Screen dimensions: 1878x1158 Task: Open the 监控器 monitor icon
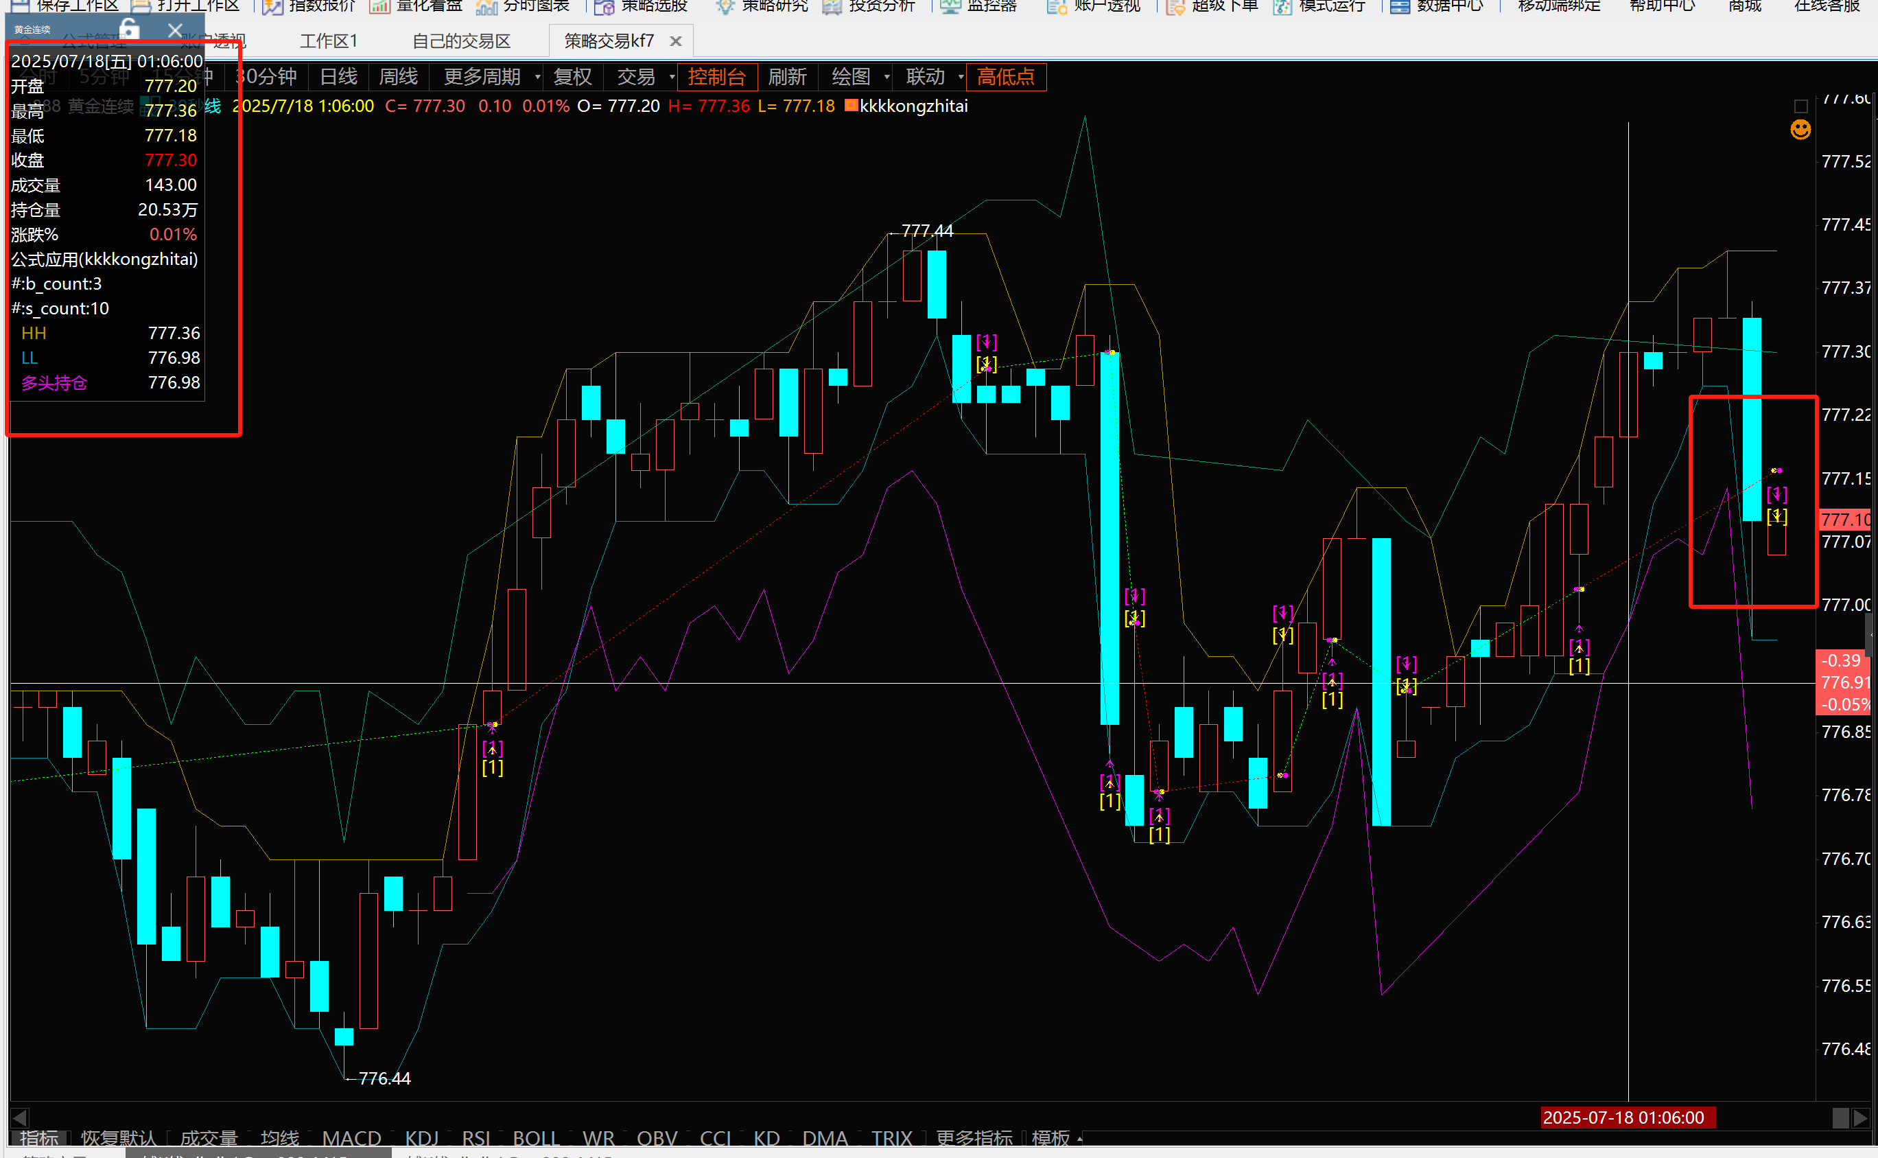tap(950, 6)
